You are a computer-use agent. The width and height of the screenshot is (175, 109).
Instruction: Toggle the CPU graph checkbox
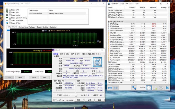(43, 31)
